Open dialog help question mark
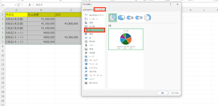218x106 pixels. [x=170, y=5]
